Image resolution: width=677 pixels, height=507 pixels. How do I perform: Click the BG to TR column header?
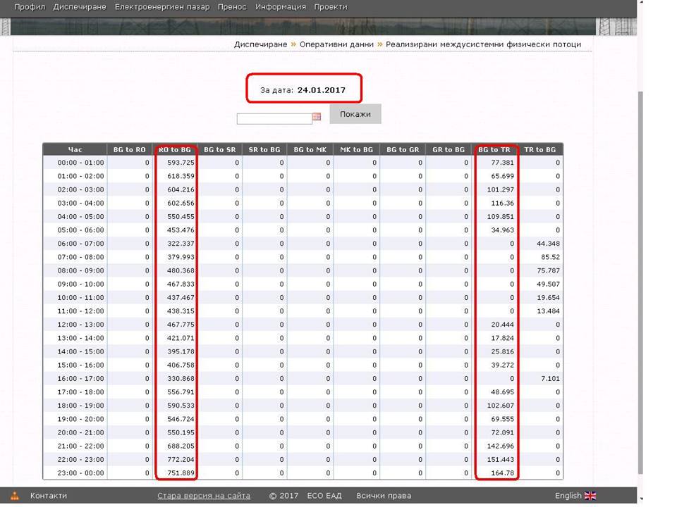[x=494, y=149]
